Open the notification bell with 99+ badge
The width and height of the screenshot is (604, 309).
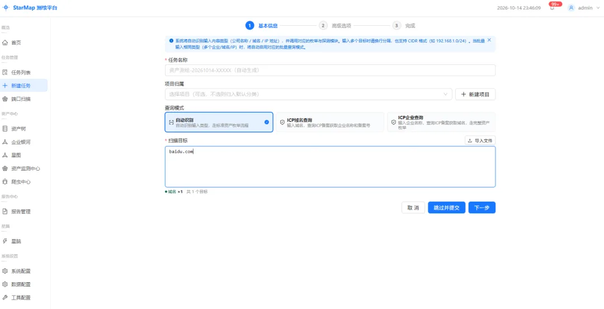pyautogui.click(x=553, y=8)
